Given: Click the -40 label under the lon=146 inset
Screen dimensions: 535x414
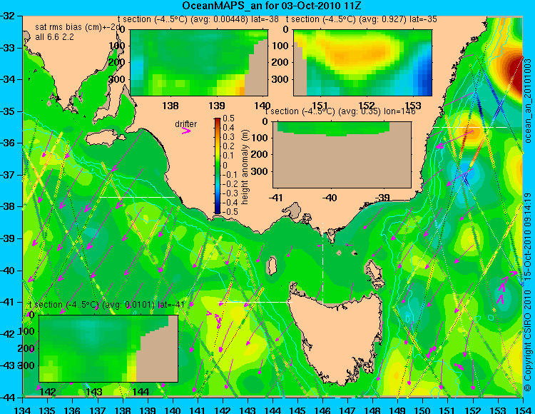Looking at the screenshot, I should tap(330, 198).
